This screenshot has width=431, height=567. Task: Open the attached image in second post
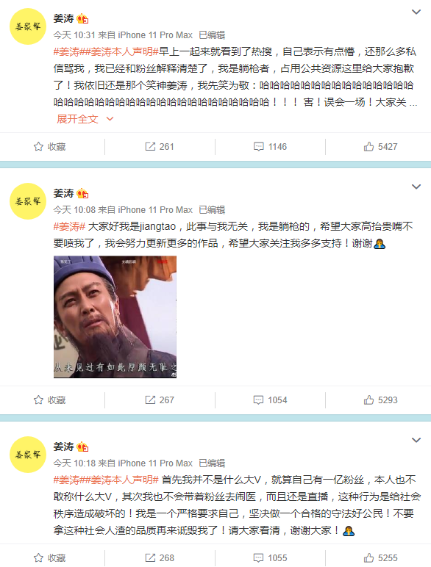pos(115,317)
